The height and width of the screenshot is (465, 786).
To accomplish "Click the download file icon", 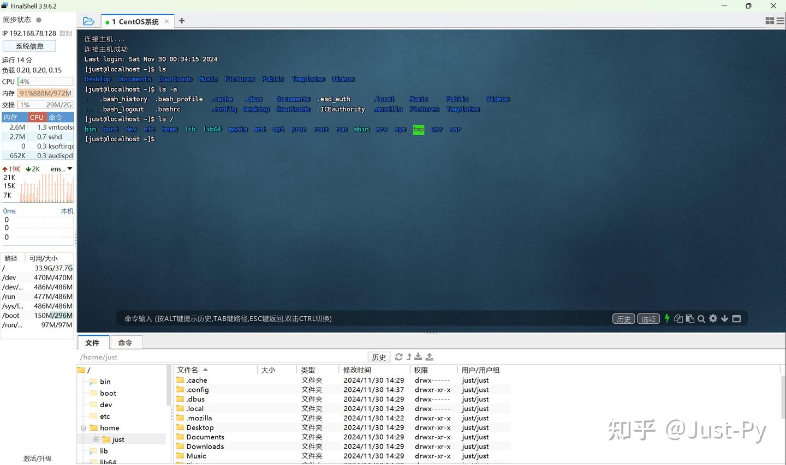I will 418,357.
